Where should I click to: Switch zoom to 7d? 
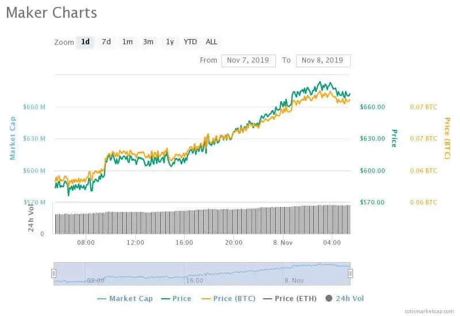pos(106,42)
